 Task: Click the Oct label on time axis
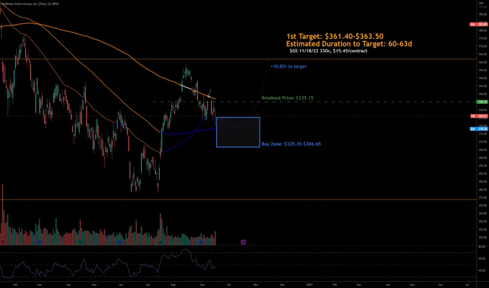229,284
